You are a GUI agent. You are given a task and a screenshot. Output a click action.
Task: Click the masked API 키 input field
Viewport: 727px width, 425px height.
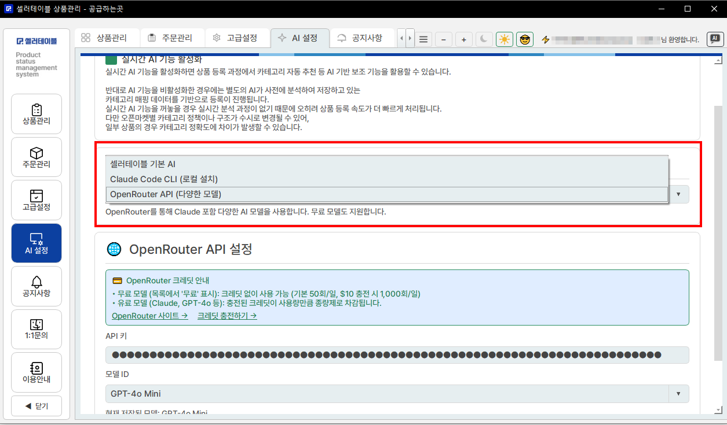point(397,355)
